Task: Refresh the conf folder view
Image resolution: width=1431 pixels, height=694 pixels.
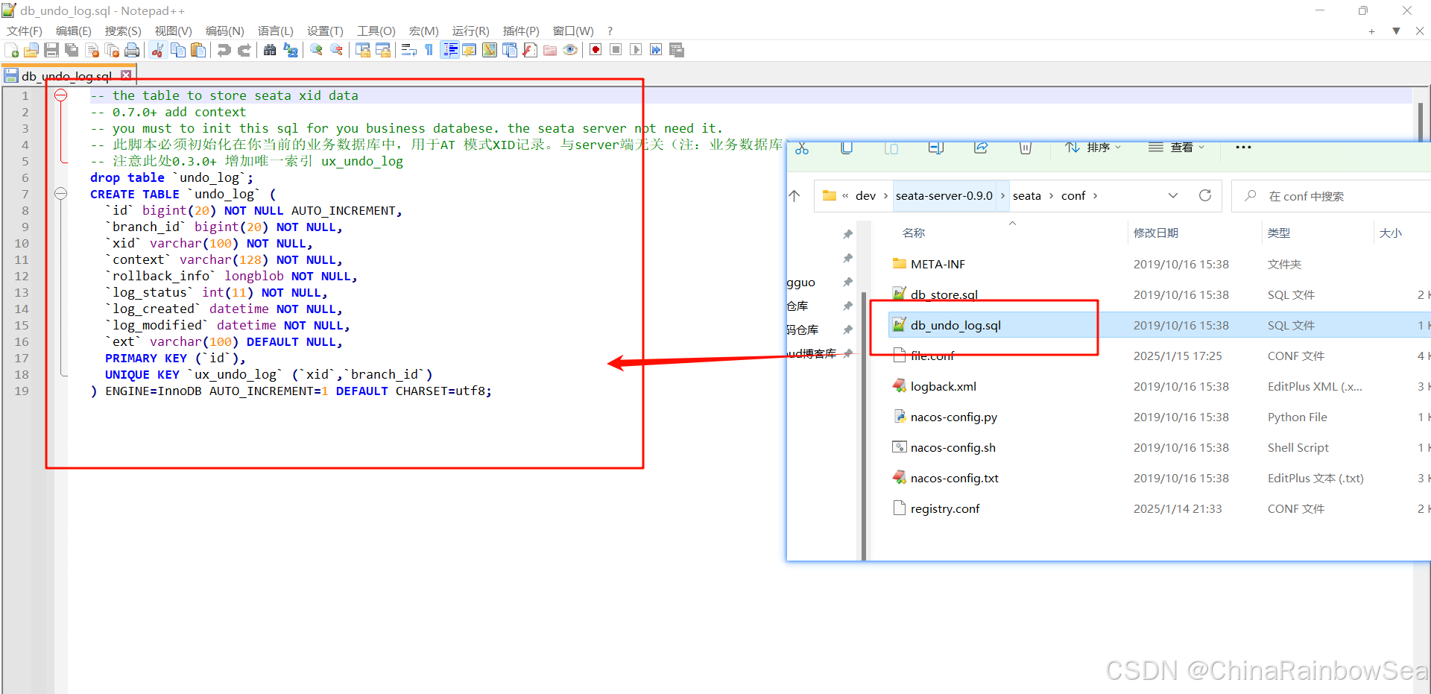Action: [x=1205, y=195]
